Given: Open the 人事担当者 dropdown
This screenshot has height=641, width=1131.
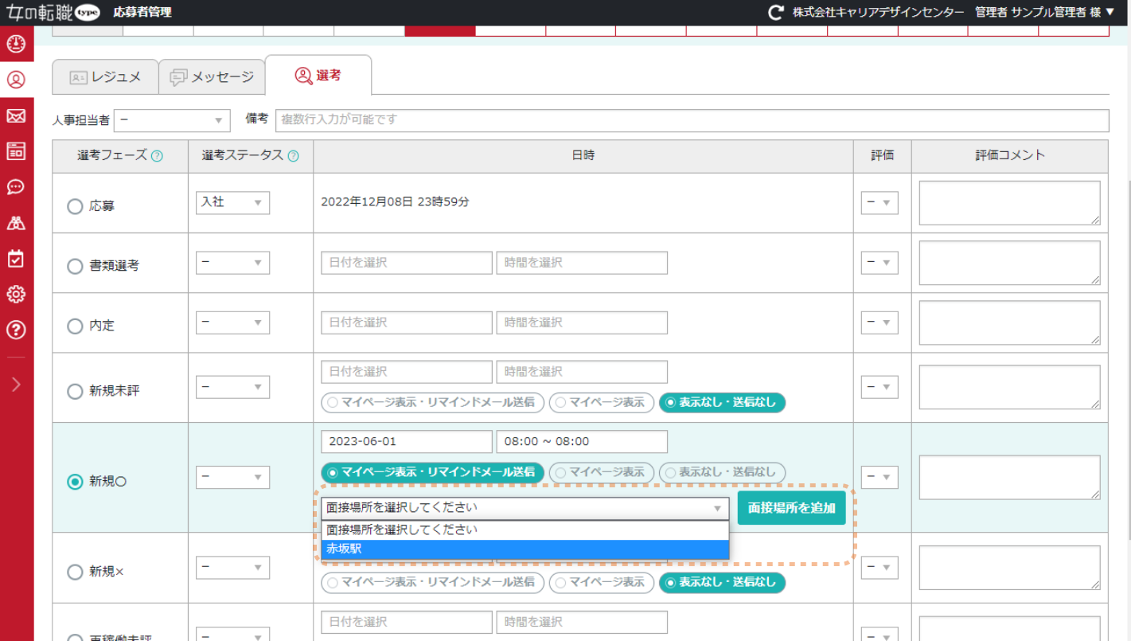Looking at the screenshot, I should (172, 120).
